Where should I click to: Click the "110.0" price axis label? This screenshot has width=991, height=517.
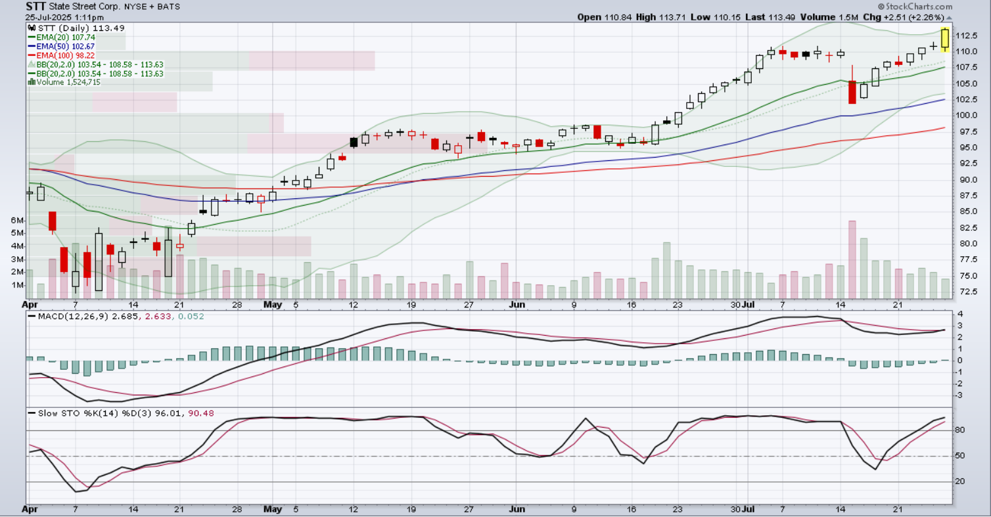(967, 52)
